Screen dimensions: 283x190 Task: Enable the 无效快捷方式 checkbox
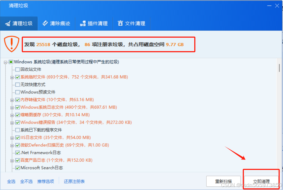click(18, 85)
